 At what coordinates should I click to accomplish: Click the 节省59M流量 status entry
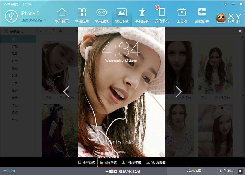pos(193,171)
